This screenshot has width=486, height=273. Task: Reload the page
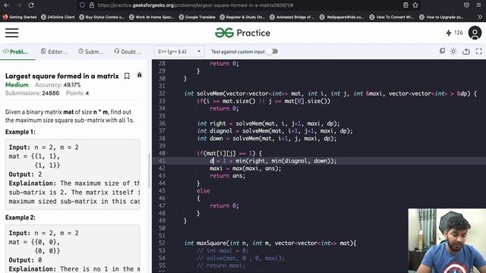pos(31,5)
